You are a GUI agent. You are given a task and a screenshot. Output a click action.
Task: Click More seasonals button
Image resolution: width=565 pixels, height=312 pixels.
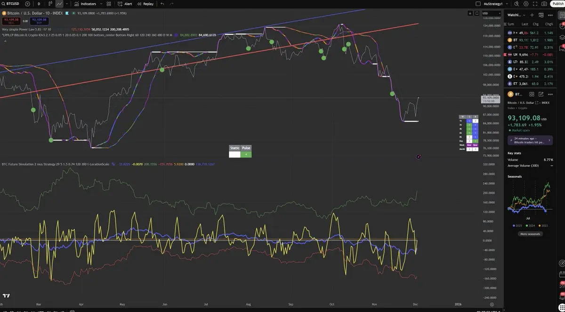point(530,234)
